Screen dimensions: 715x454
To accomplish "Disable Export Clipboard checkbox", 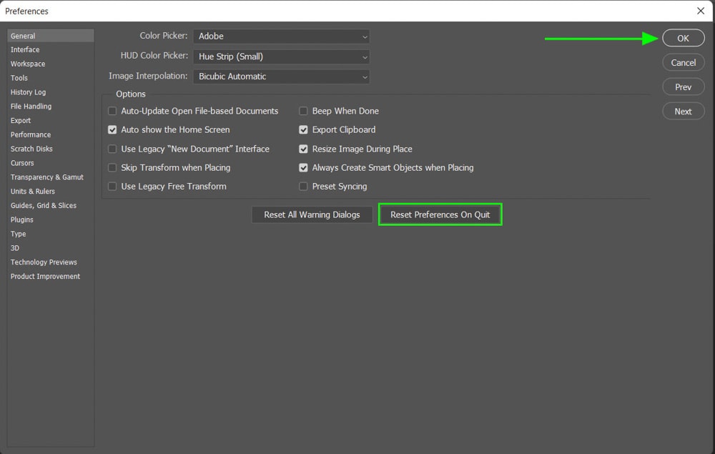I will [303, 130].
